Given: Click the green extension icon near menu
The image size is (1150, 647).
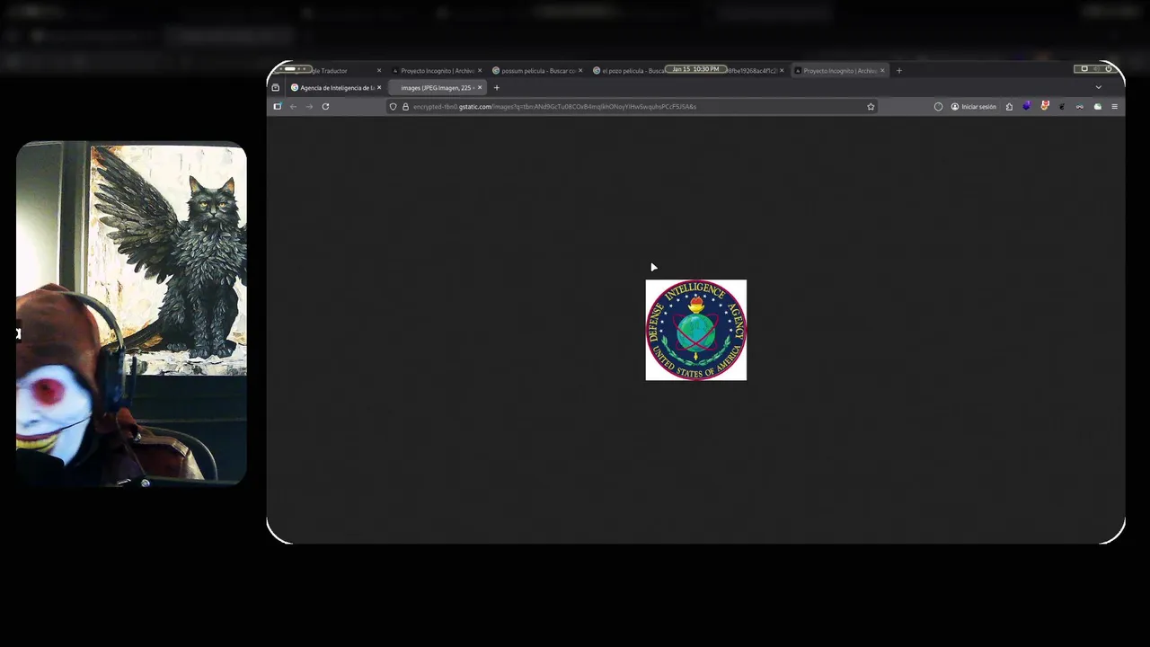Looking at the screenshot, I should click(1097, 106).
